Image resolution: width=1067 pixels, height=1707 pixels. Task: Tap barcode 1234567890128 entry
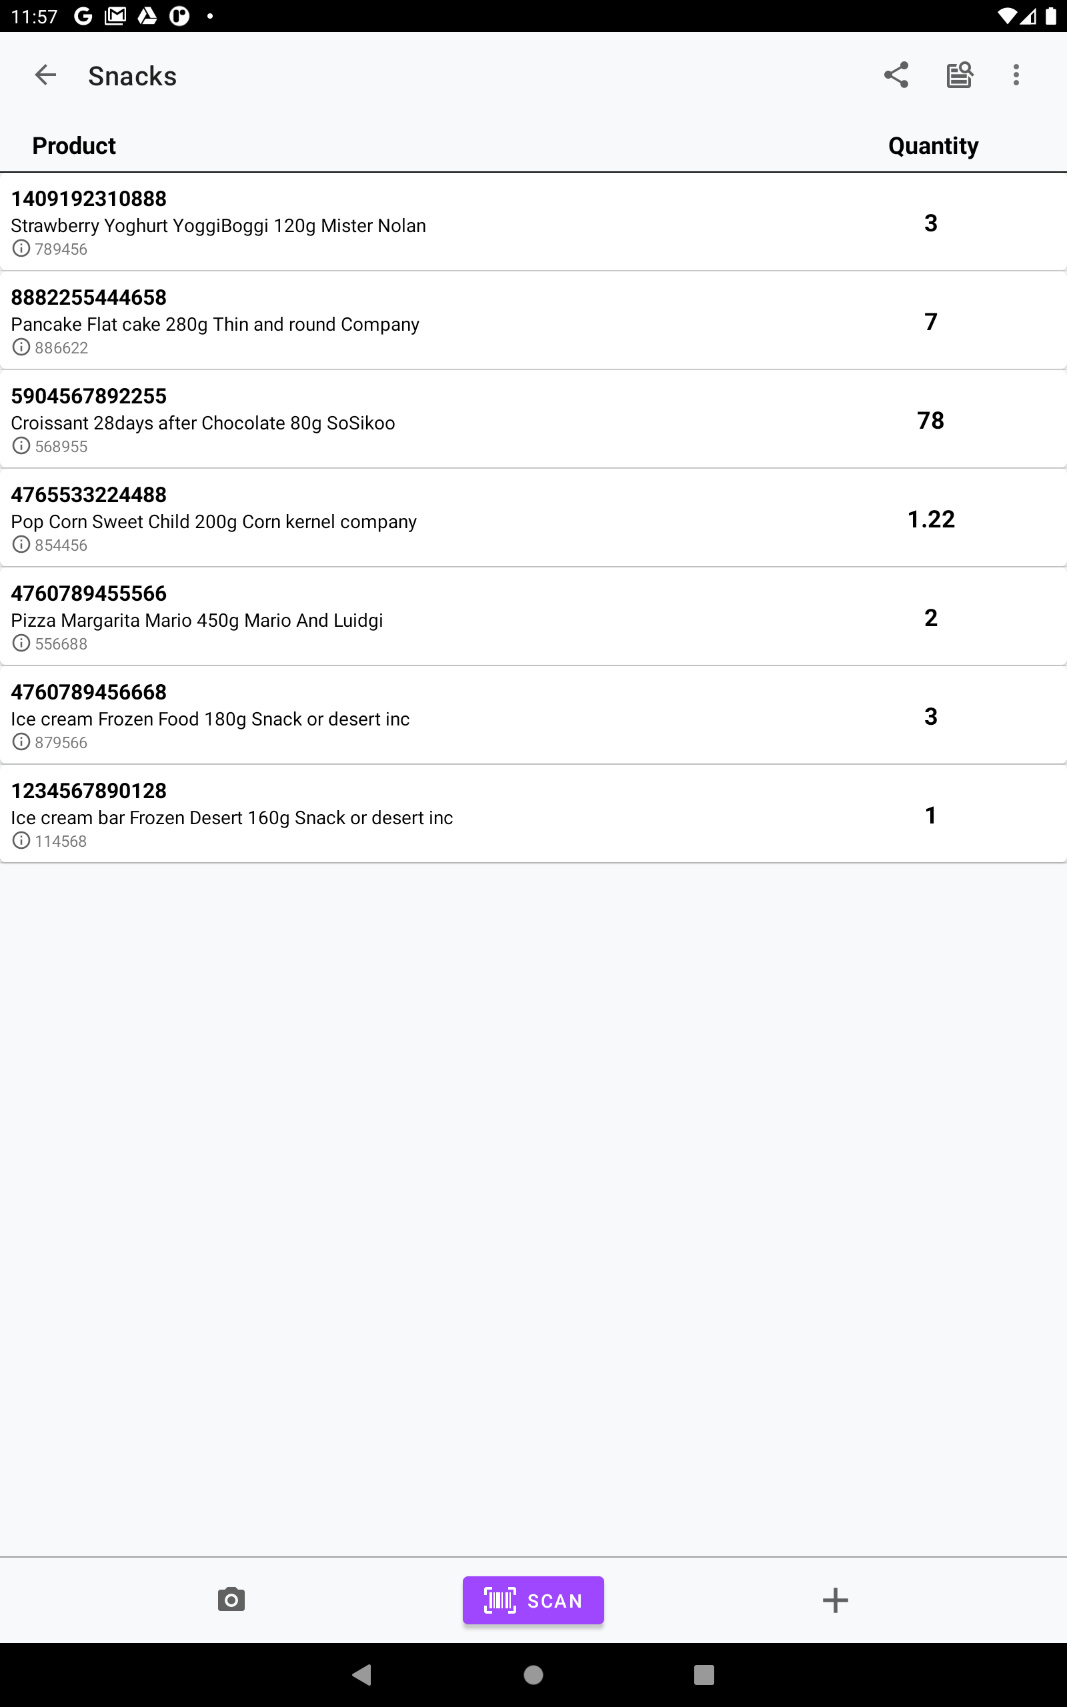[89, 791]
